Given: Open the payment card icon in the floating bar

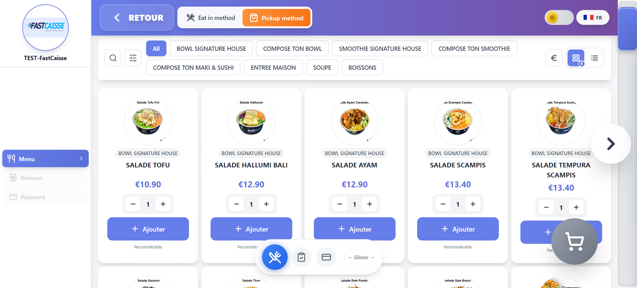Looking at the screenshot, I should pyautogui.click(x=326, y=257).
